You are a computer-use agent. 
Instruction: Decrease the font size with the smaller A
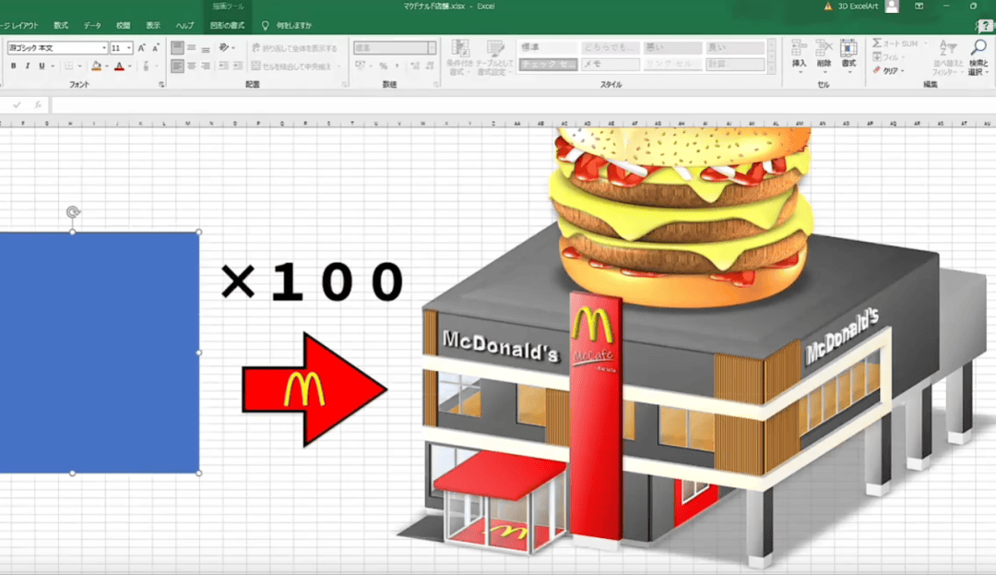pos(156,48)
